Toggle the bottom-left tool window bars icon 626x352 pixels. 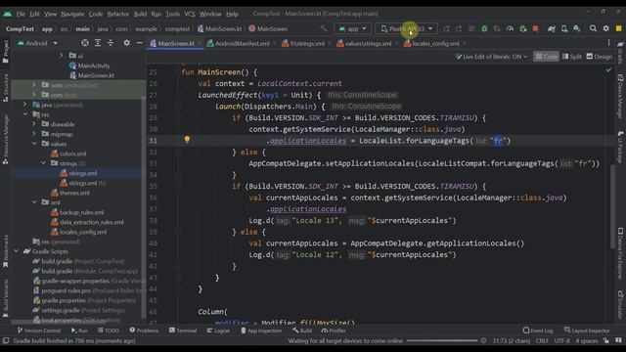coord(6,341)
